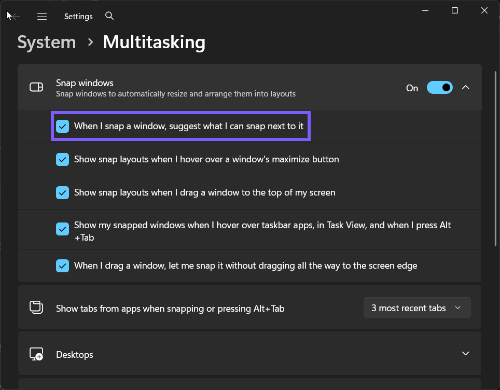Expand the Desktops section chevron

[466, 353]
